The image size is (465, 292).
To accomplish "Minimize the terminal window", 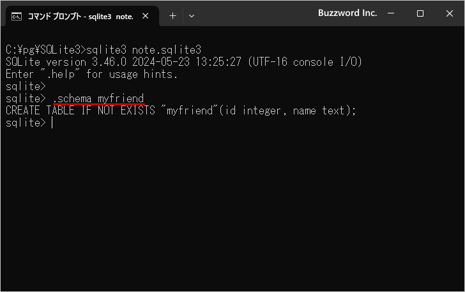I will tap(391, 13).
